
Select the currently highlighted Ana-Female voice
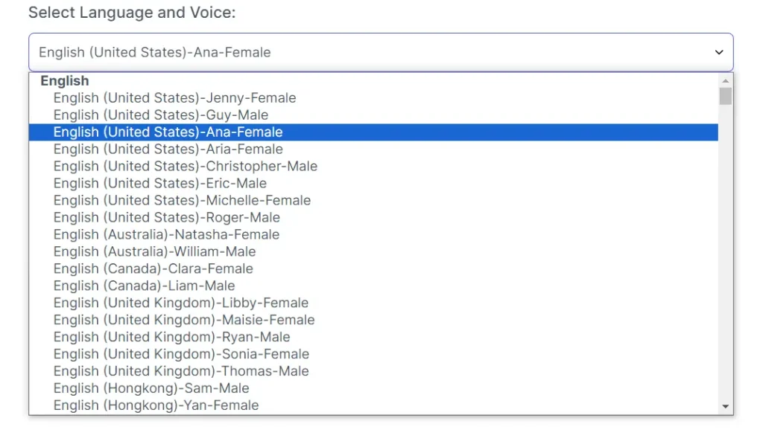[x=168, y=132]
